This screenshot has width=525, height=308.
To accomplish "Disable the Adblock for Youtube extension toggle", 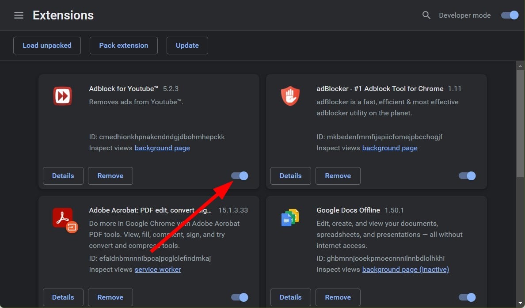I will pyautogui.click(x=240, y=176).
